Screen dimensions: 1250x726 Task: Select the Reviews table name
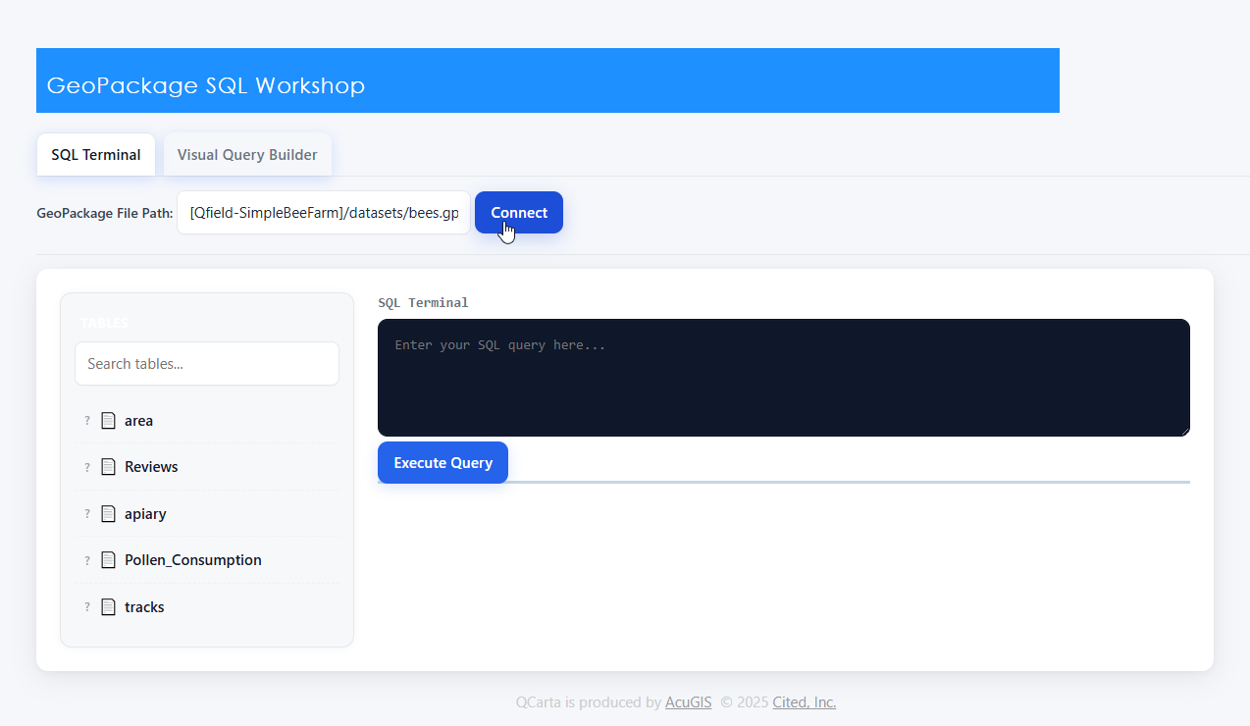[151, 467]
